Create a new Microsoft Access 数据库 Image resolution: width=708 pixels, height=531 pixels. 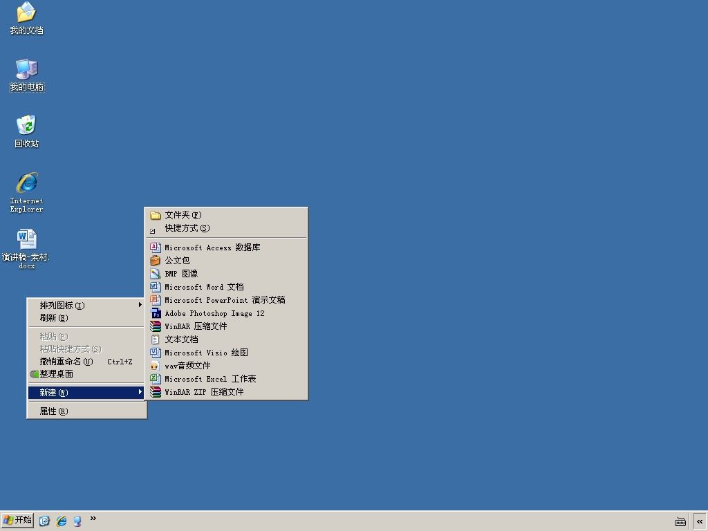226,248
